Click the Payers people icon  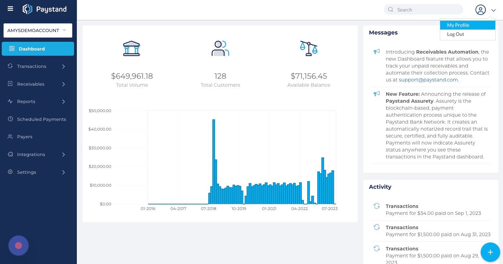(x=10, y=137)
